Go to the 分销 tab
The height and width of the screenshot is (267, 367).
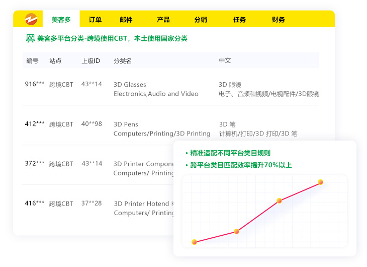coord(201,20)
